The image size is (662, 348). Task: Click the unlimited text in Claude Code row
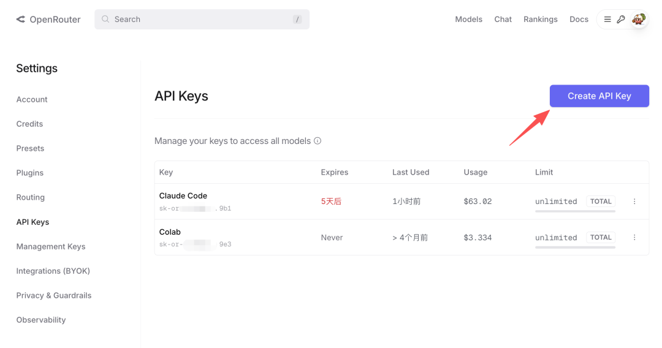pos(556,202)
